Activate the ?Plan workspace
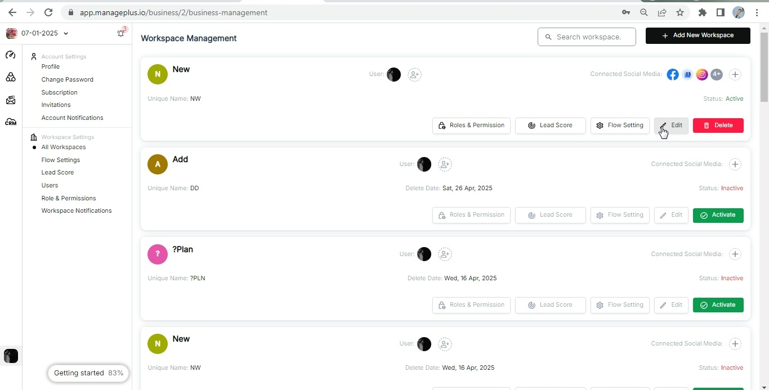This screenshot has width=769, height=390. point(718,305)
